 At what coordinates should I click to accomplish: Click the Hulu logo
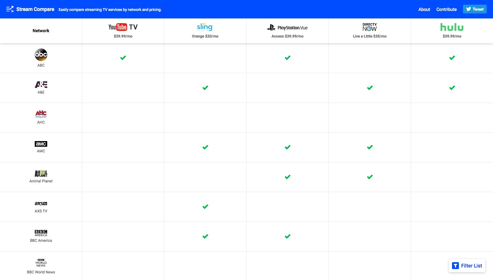pyautogui.click(x=452, y=27)
